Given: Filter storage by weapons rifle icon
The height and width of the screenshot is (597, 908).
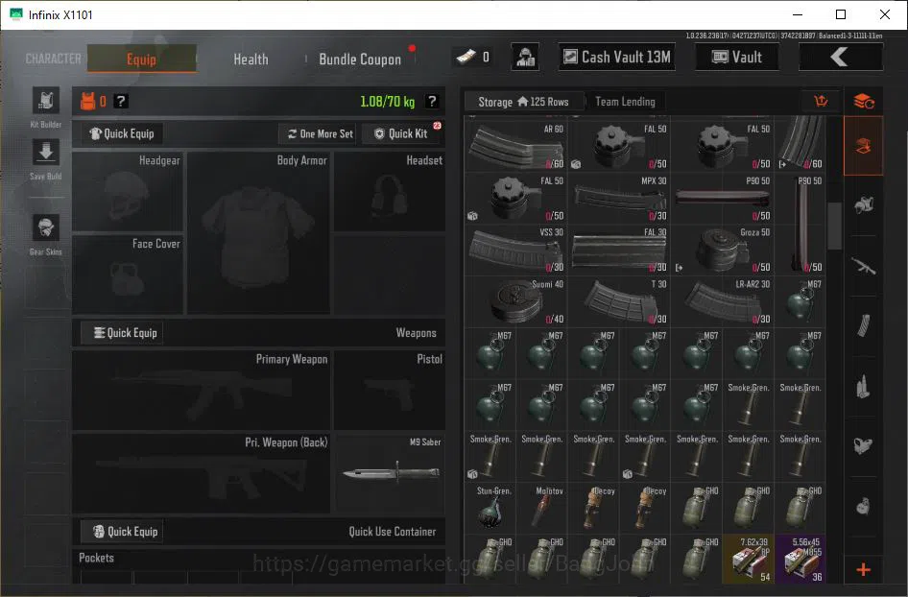Looking at the screenshot, I should tap(864, 267).
